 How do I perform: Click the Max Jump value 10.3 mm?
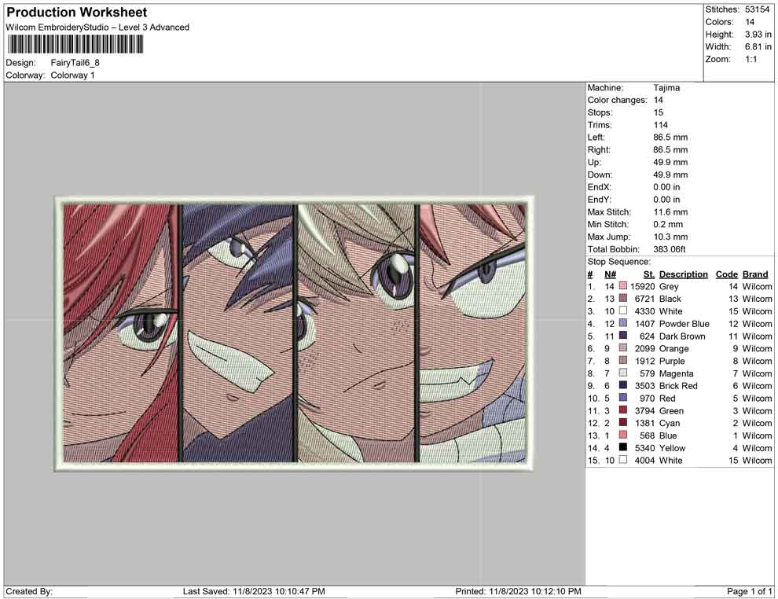pyautogui.click(x=670, y=237)
